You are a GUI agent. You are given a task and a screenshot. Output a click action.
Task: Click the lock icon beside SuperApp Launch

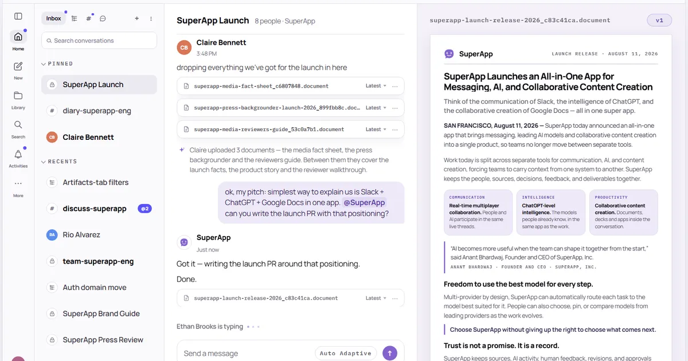pyautogui.click(x=52, y=85)
